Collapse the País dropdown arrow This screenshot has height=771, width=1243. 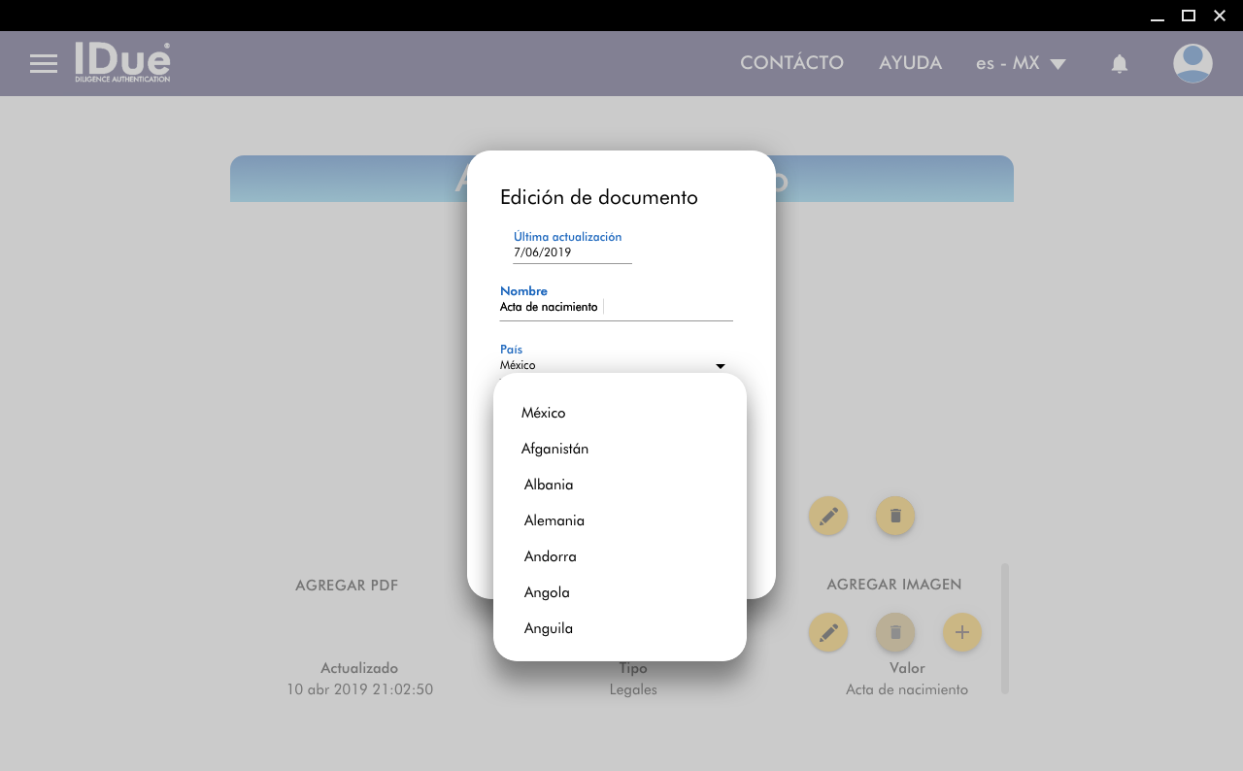[720, 366]
